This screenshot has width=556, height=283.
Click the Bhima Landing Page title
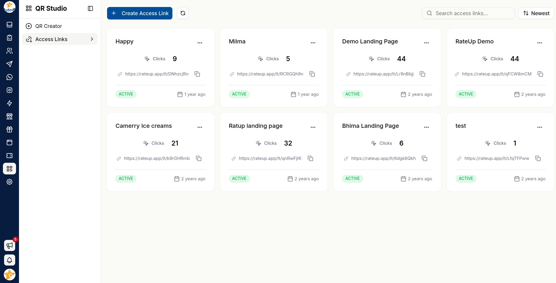pos(370,126)
